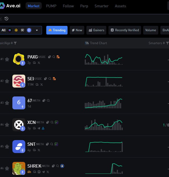Click the XCN AI badge
This screenshot has width=169, height=177.
(x=56, y=122)
